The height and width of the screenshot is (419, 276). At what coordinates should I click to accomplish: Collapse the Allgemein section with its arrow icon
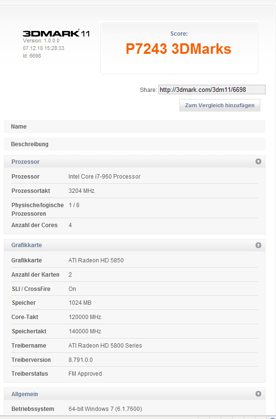pos(258,394)
